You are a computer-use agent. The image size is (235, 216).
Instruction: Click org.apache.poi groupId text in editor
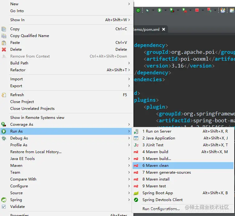(193, 52)
